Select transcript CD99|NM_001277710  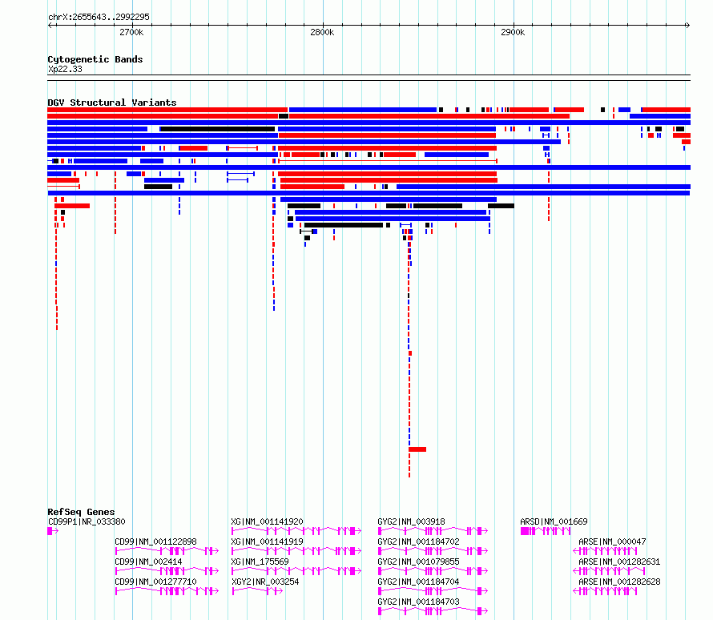[155, 582]
